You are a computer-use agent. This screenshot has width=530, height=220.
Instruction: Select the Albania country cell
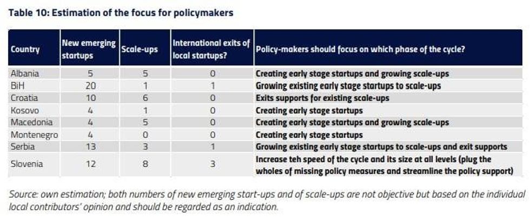click(25, 73)
